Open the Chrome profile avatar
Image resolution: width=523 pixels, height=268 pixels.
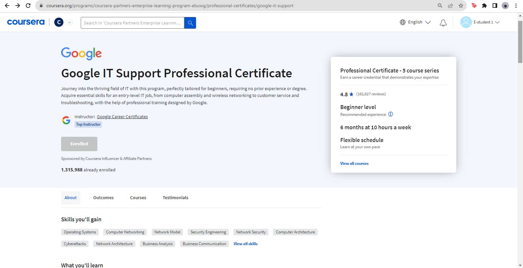pyautogui.click(x=505, y=6)
